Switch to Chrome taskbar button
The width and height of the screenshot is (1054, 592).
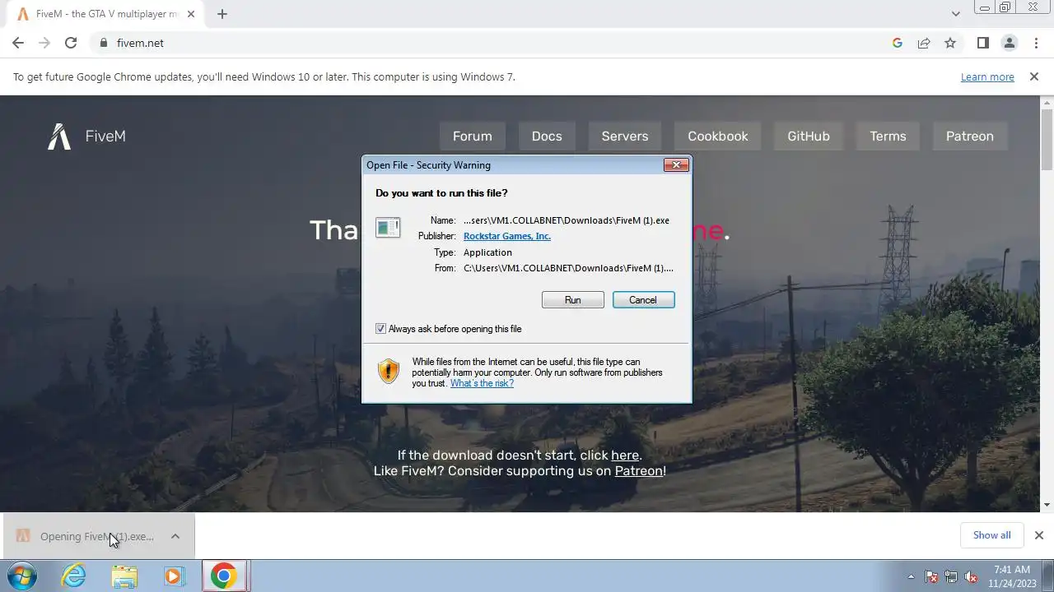[x=223, y=576]
